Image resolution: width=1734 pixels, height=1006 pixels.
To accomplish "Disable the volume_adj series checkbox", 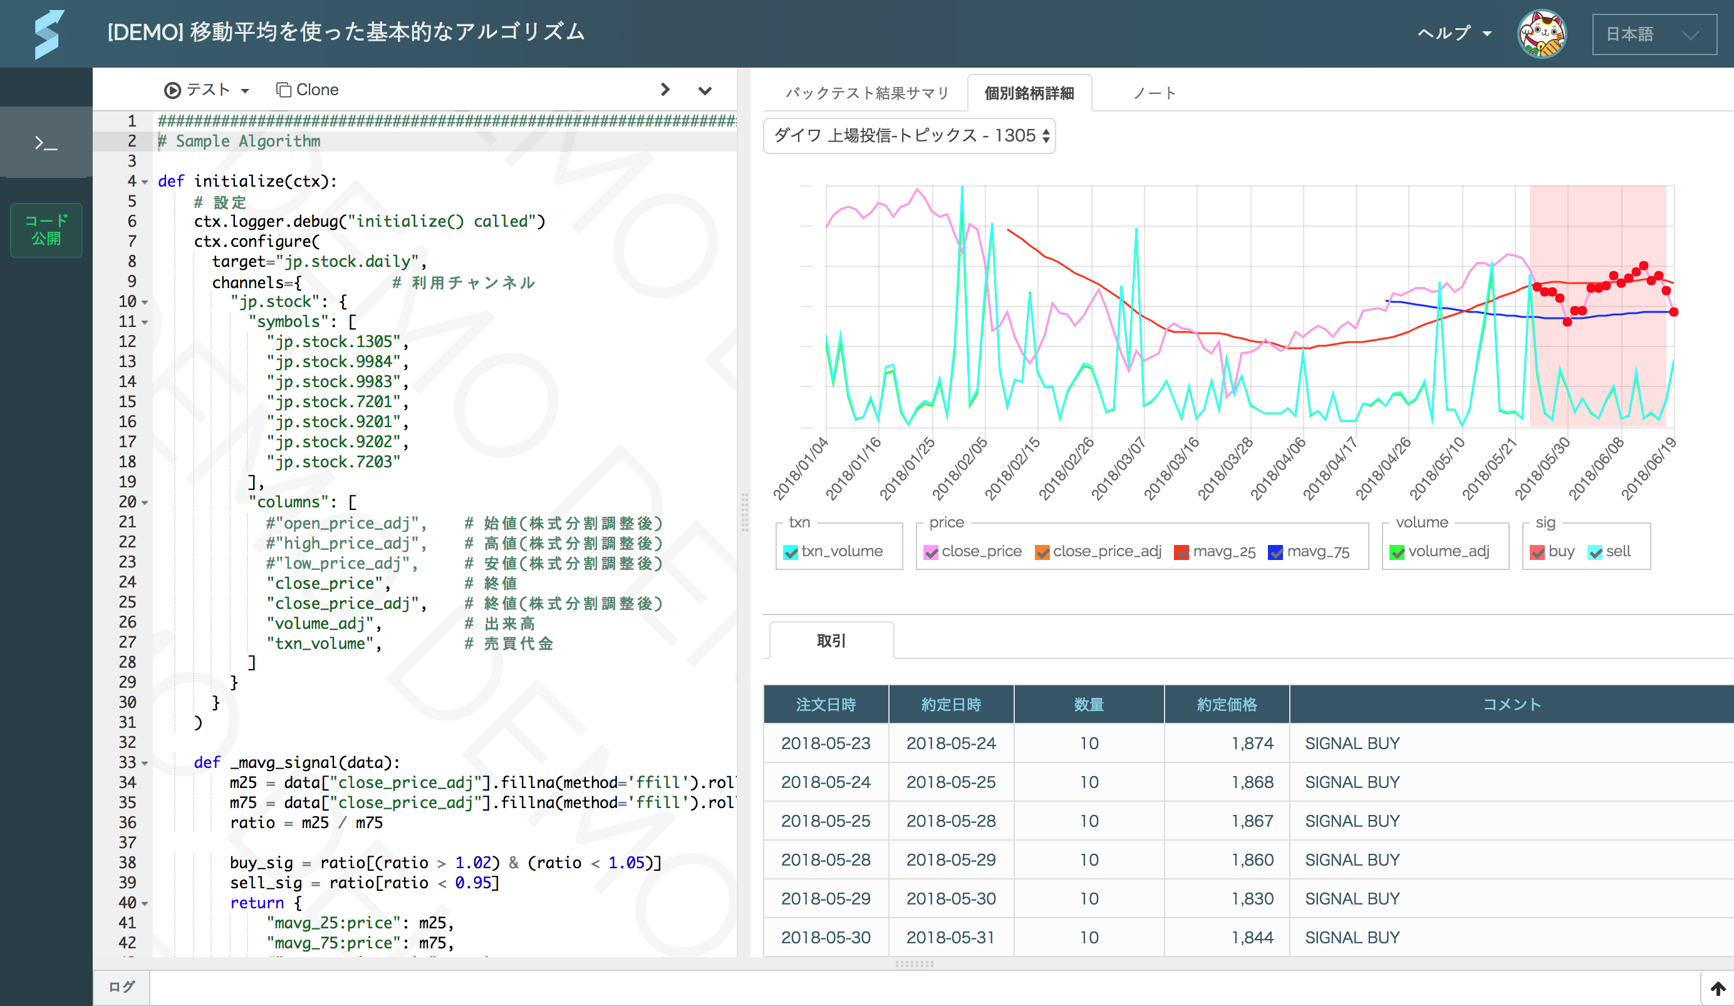I will point(1397,552).
